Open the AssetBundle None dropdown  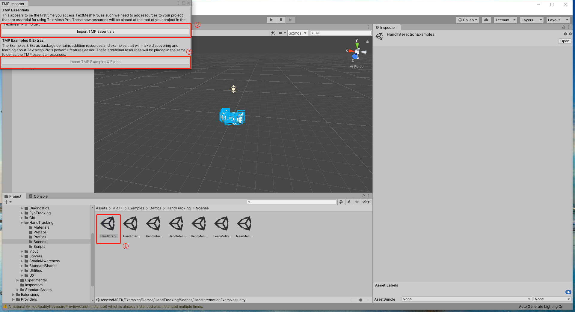(466, 299)
